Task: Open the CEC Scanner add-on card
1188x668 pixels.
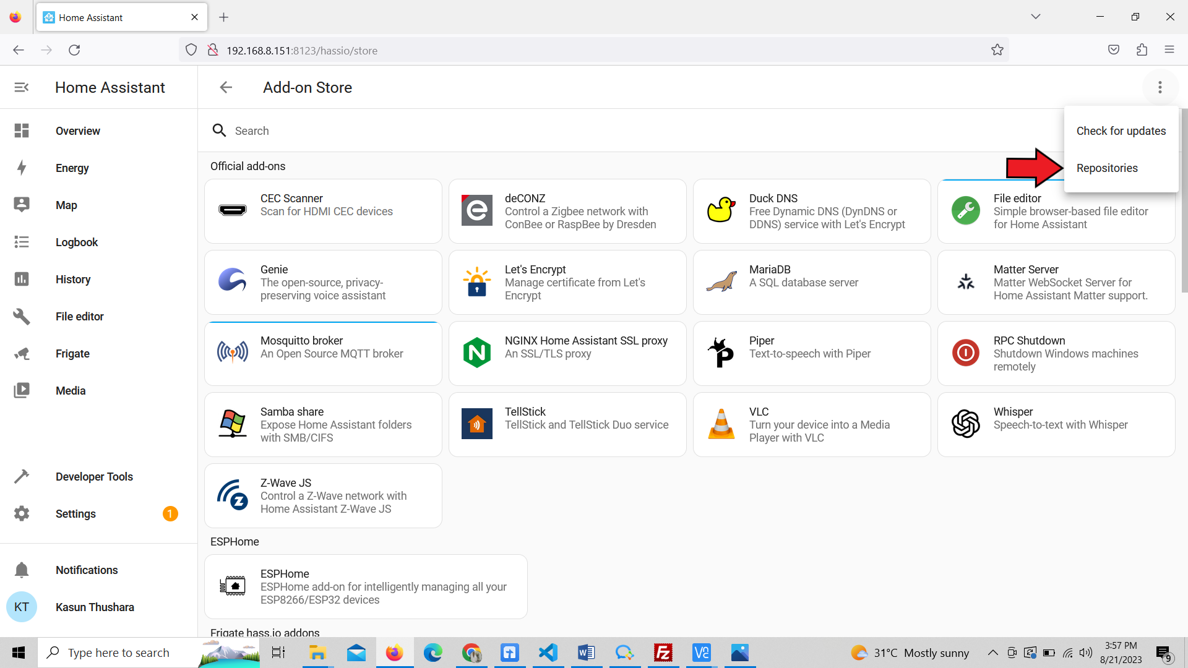Action: tap(323, 211)
